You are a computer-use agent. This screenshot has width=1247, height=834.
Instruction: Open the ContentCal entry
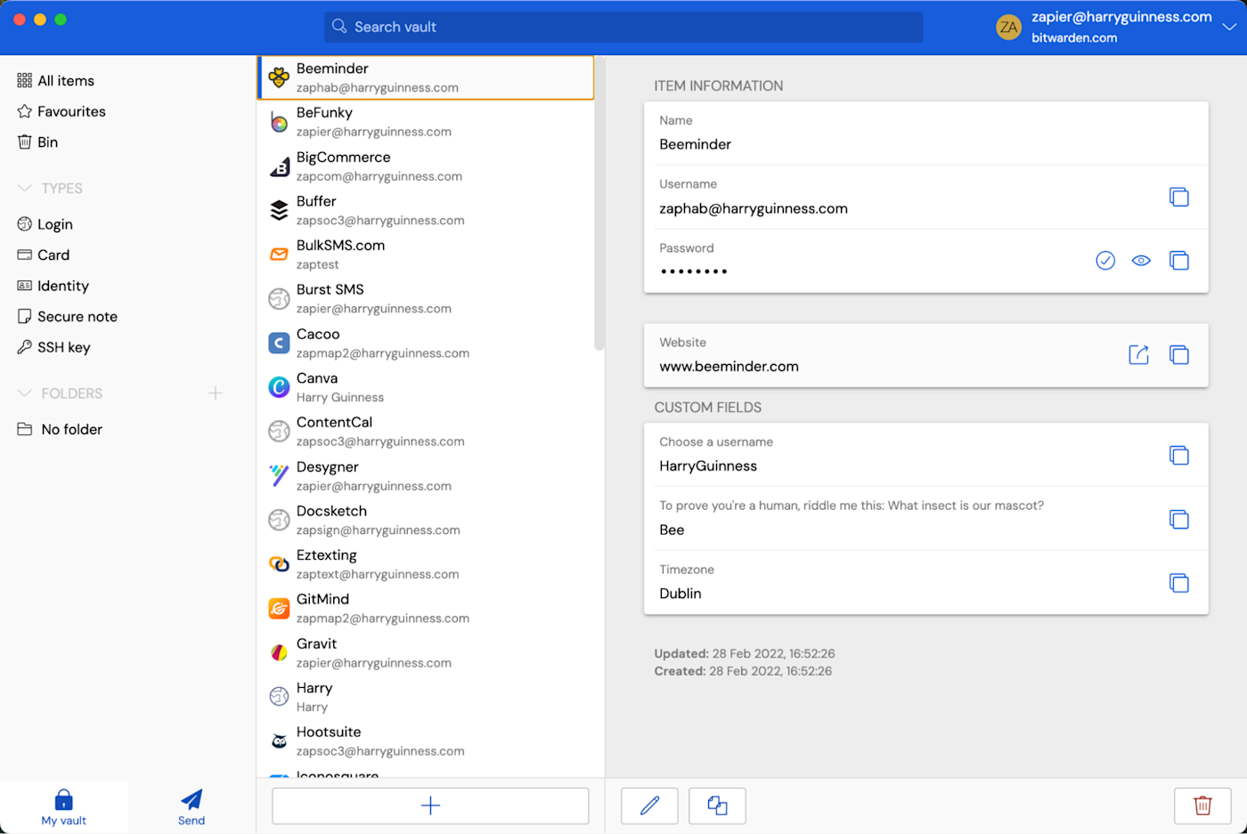(x=426, y=432)
